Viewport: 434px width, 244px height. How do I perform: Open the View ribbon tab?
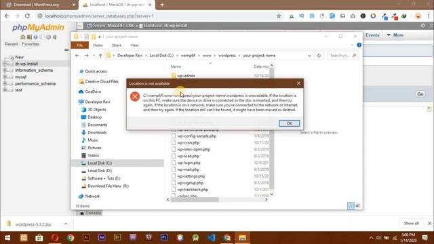[x=134, y=45]
